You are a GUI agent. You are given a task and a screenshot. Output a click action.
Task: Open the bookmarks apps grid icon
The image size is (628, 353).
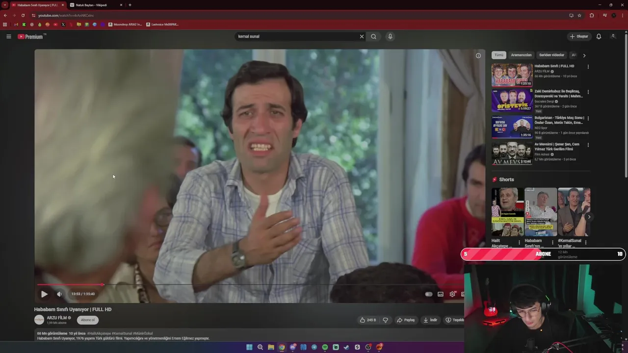pyautogui.click(x=5, y=25)
